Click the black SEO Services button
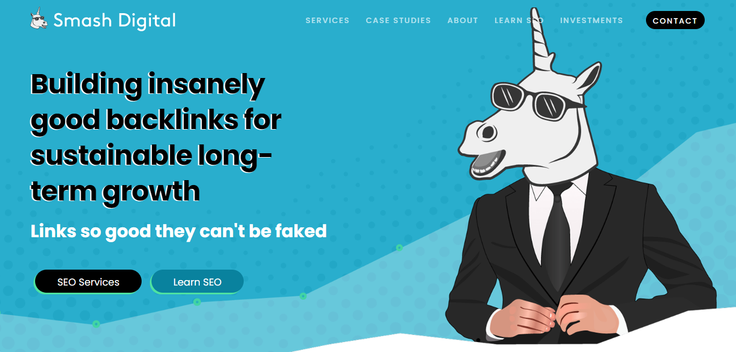The width and height of the screenshot is (736, 352). pyautogui.click(x=88, y=282)
